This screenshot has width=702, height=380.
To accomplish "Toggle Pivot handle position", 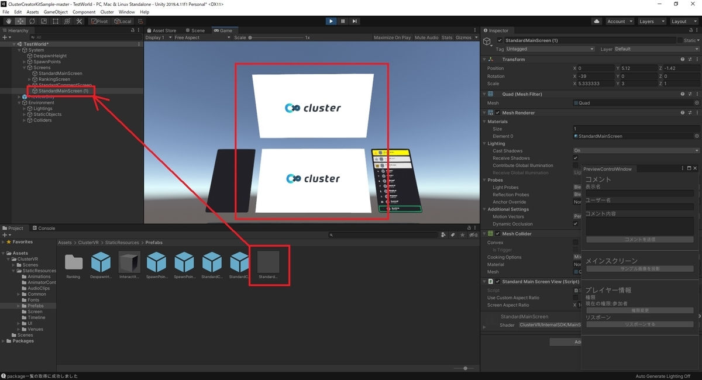I will [x=99, y=22].
